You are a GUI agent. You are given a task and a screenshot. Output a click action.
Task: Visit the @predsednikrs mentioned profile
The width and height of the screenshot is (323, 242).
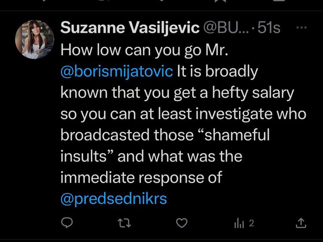pyautogui.click(x=114, y=199)
